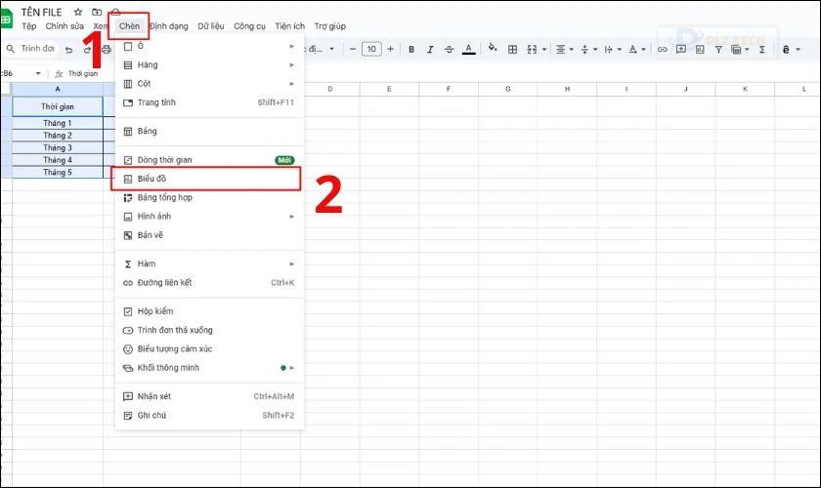Click the Borders icon in the toolbar

pos(512,49)
